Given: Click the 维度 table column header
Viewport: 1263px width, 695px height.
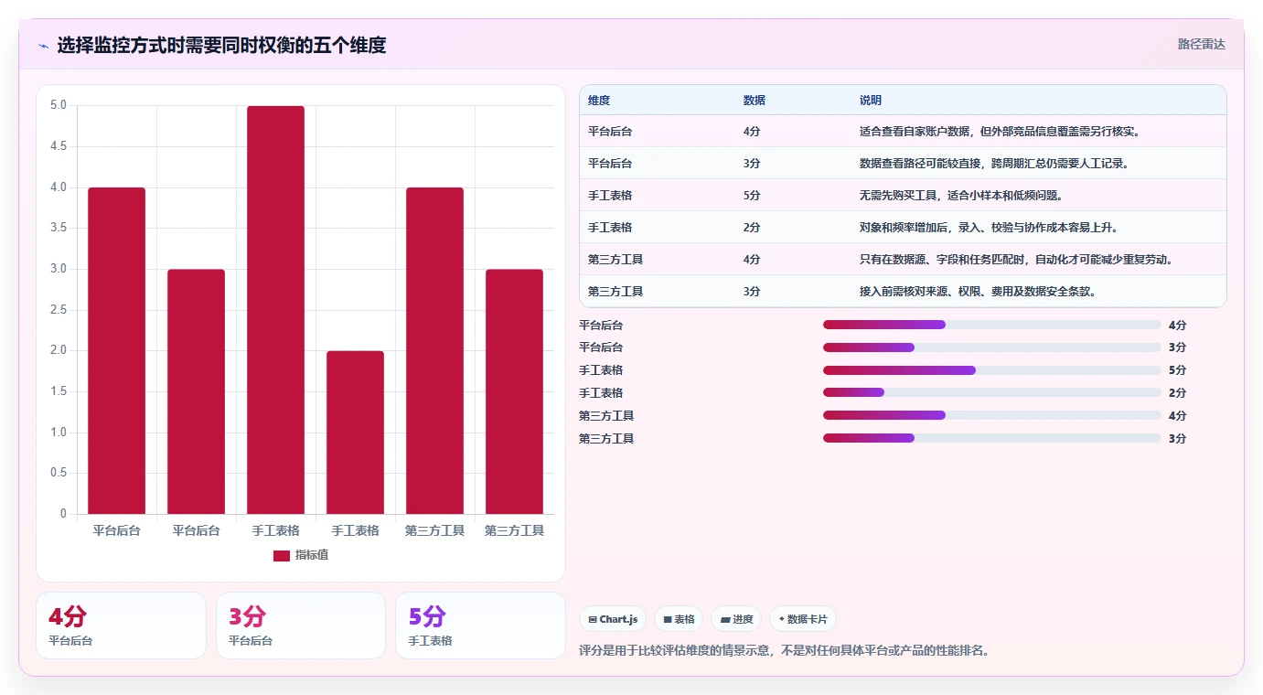Looking at the screenshot, I should [599, 101].
